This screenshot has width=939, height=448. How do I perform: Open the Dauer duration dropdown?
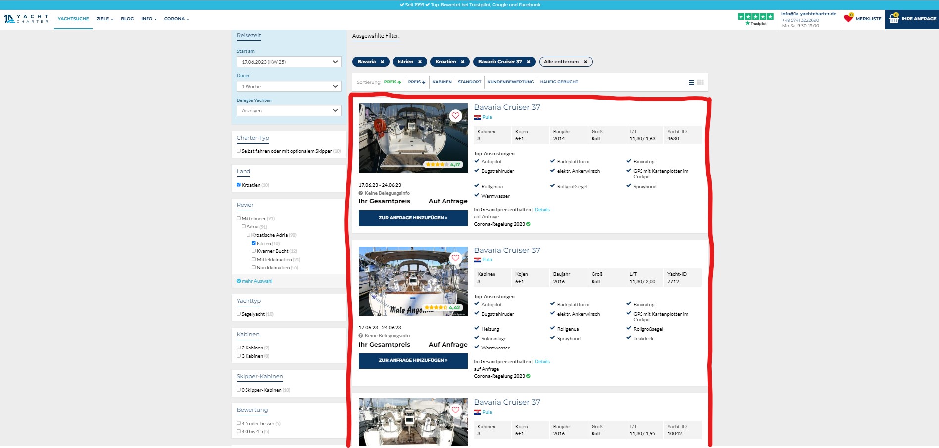[x=289, y=86]
